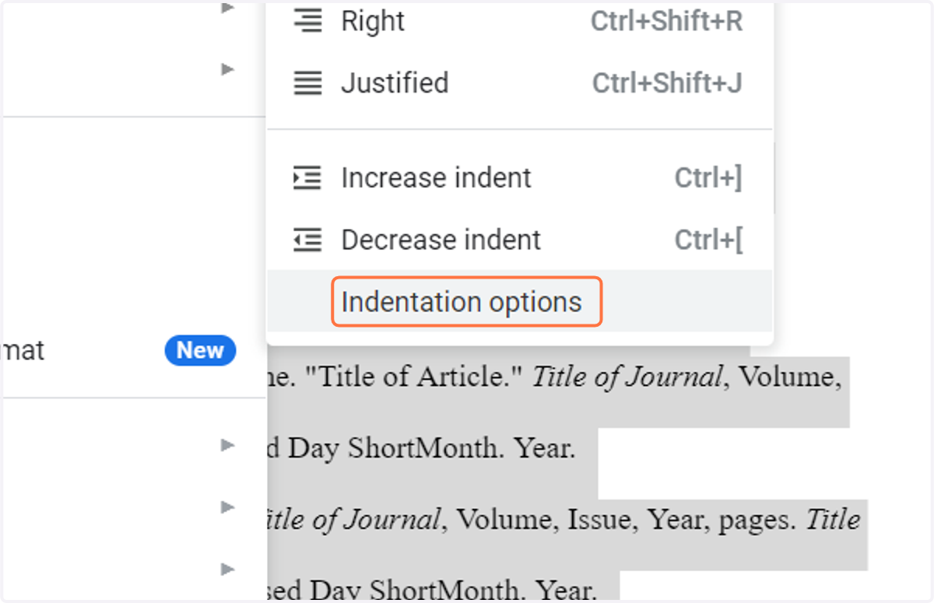Click the justify icon beside Justified
Screen dimensions: 934x603
(x=307, y=82)
